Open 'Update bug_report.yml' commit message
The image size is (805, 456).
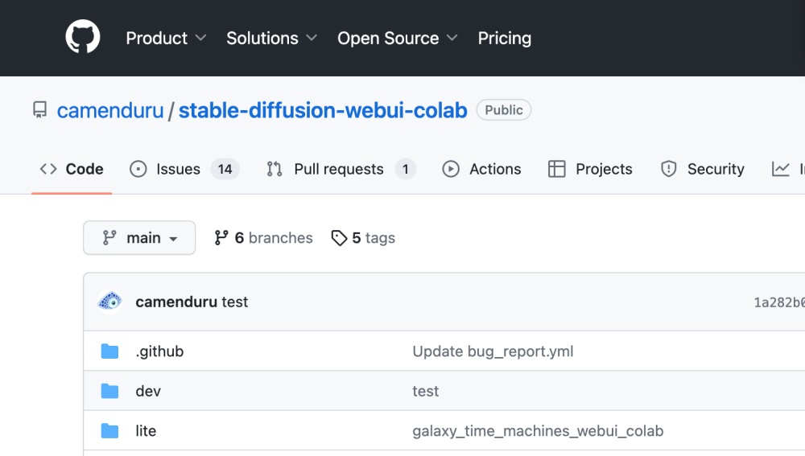[493, 351]
